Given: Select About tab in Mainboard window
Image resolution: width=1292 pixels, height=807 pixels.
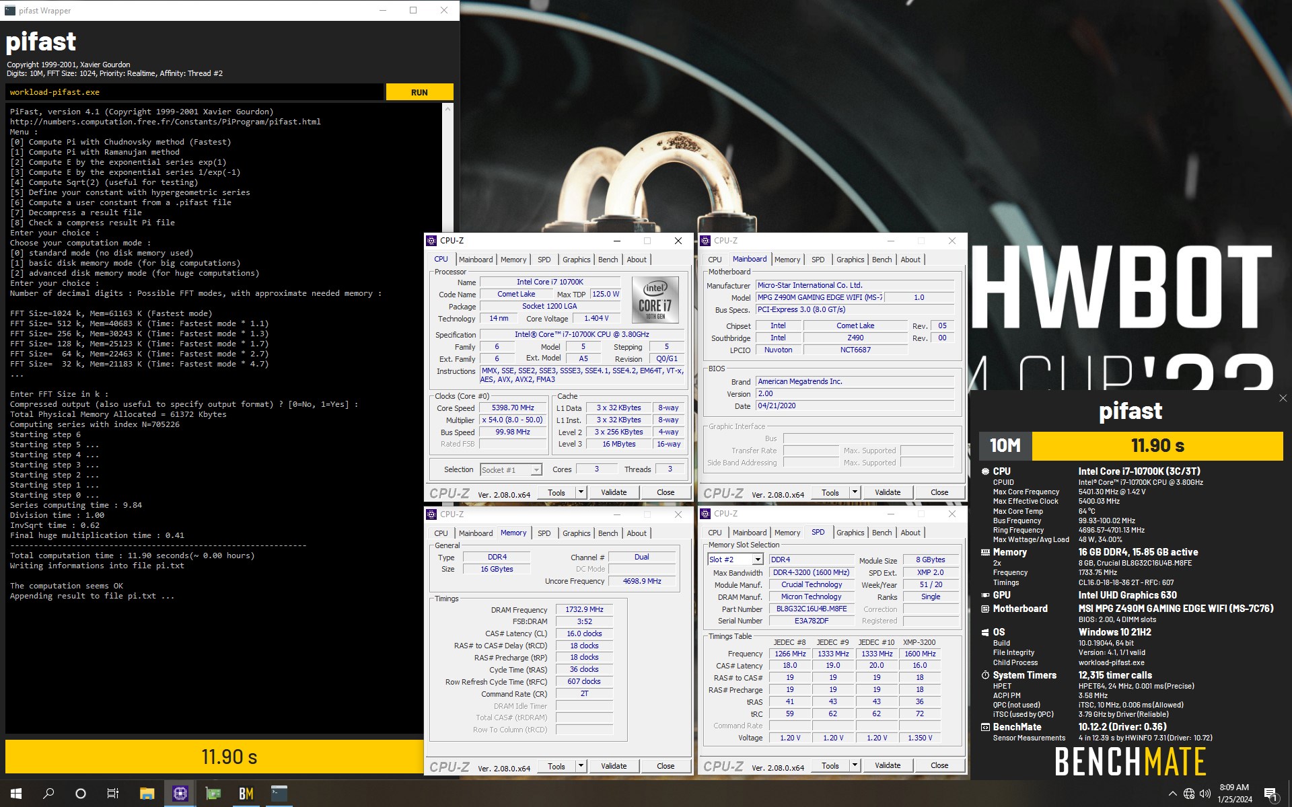Looking at the screenshot, I should 910,260.
